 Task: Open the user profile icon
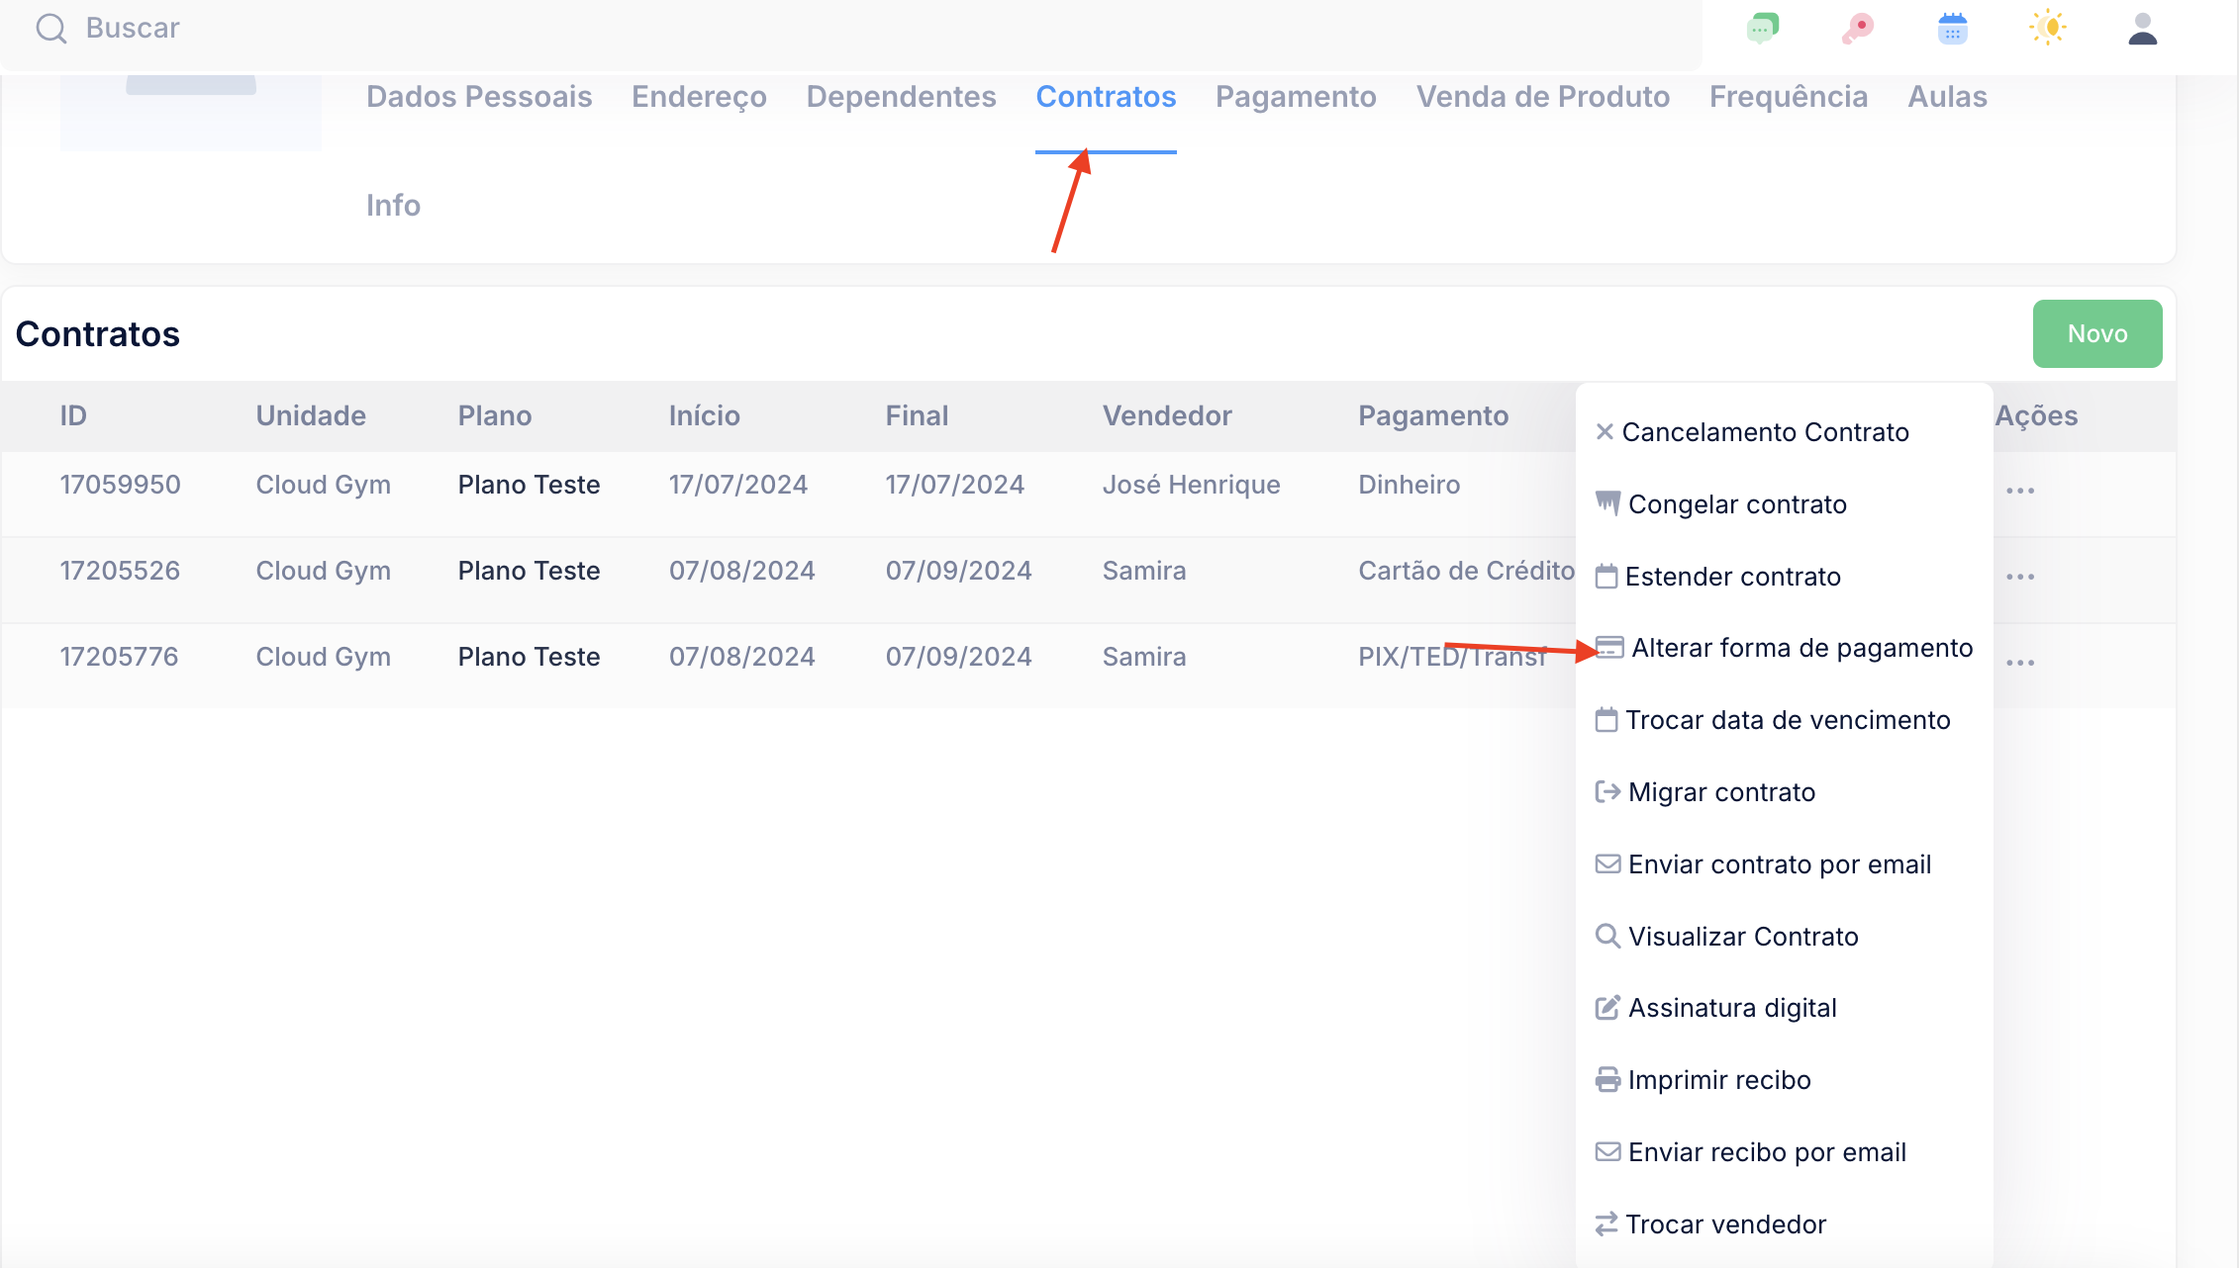[x=2142, y=29]
